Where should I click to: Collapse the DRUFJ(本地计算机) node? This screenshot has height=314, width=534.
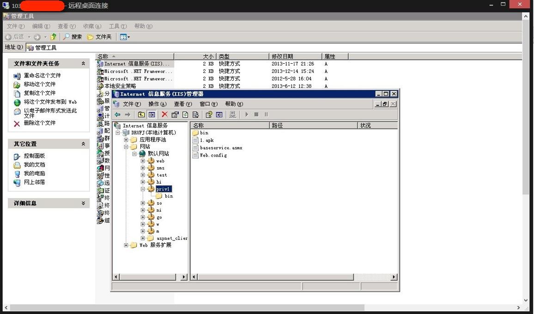coord(118,133)
